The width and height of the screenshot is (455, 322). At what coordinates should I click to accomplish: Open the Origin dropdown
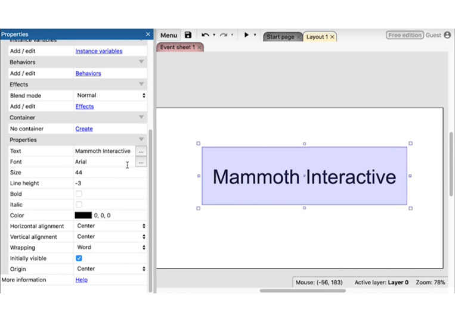point(110,268)
